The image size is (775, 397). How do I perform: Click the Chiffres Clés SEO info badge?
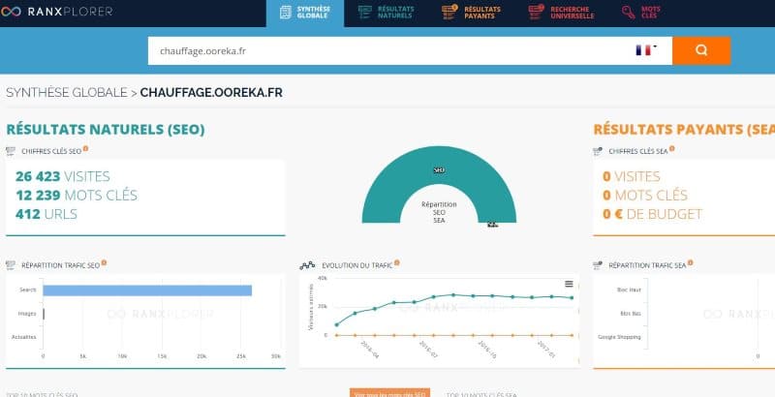[x=85, y=148]
